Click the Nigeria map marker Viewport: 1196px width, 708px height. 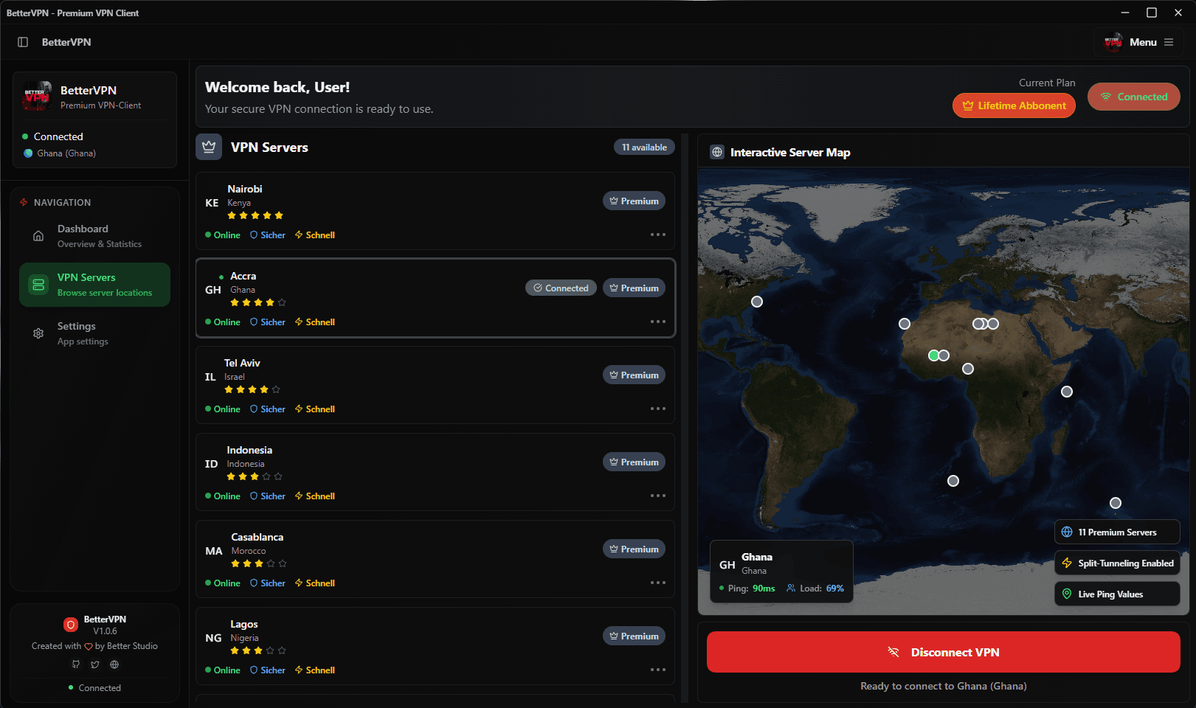(x=968, y=369)
